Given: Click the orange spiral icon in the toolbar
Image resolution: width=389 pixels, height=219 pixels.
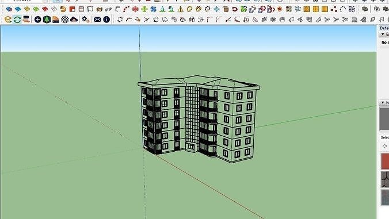Looking at the screenshot, I should pos(63,9).
